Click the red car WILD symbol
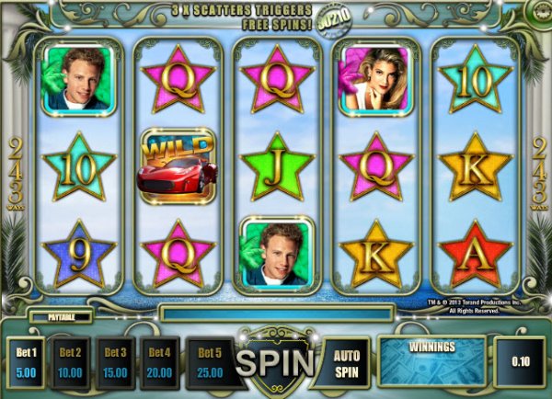 (x=177, y=166)
